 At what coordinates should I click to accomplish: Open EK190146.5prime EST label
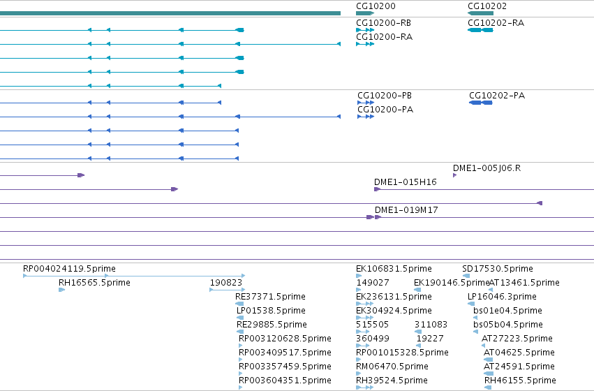(452, 283)
